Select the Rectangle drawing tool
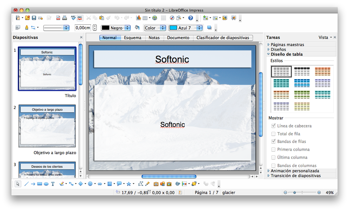 (x=40, y=184)
